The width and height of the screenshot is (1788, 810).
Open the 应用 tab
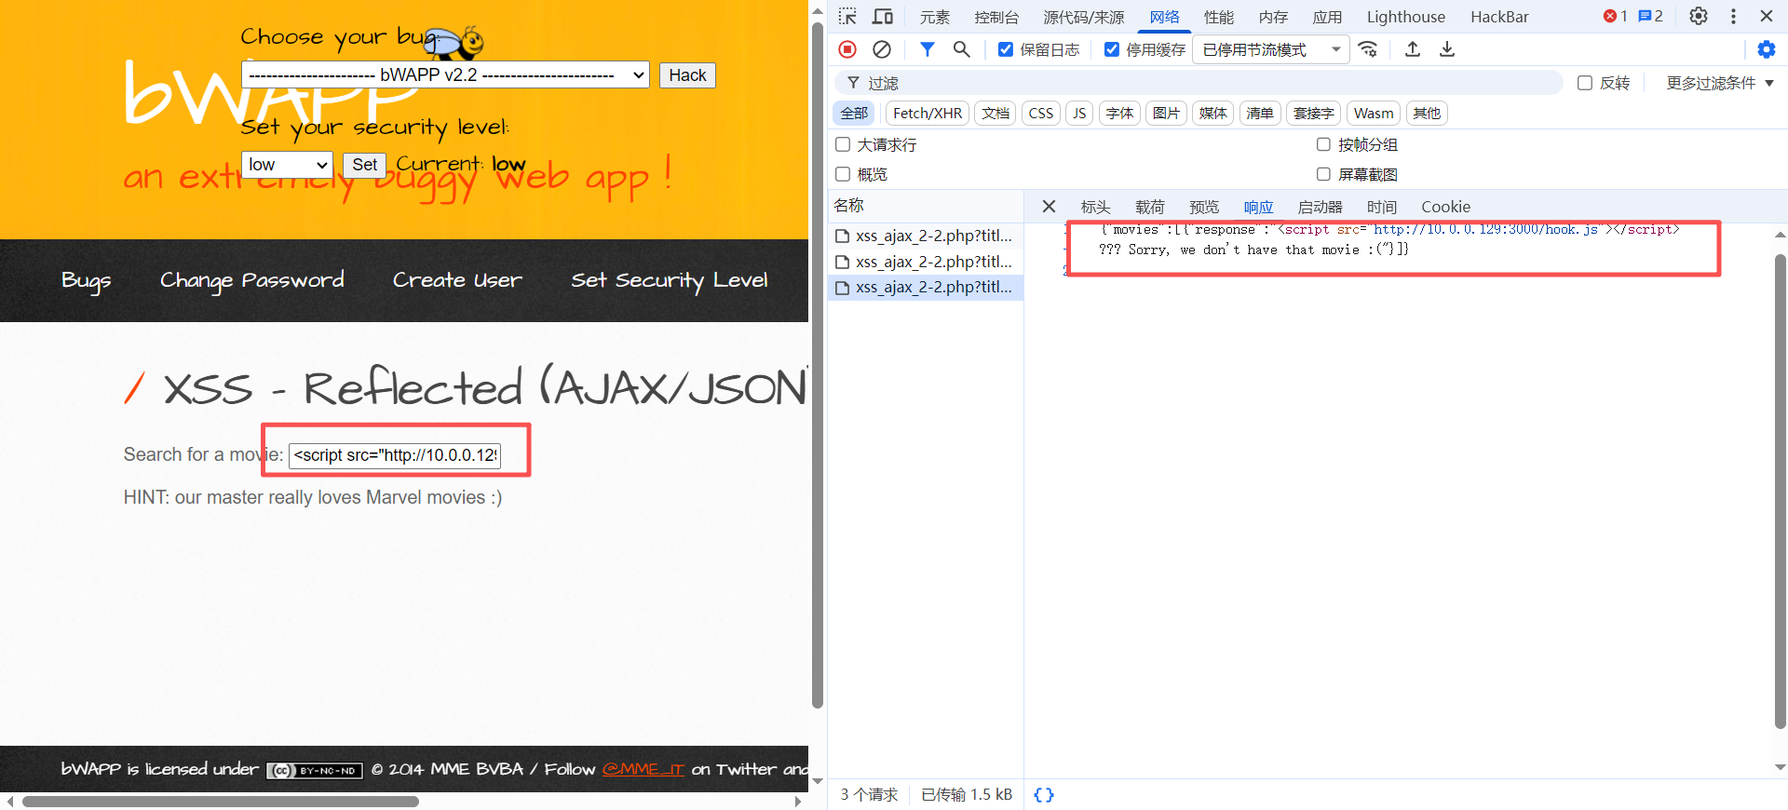[x=1328, y=17]
